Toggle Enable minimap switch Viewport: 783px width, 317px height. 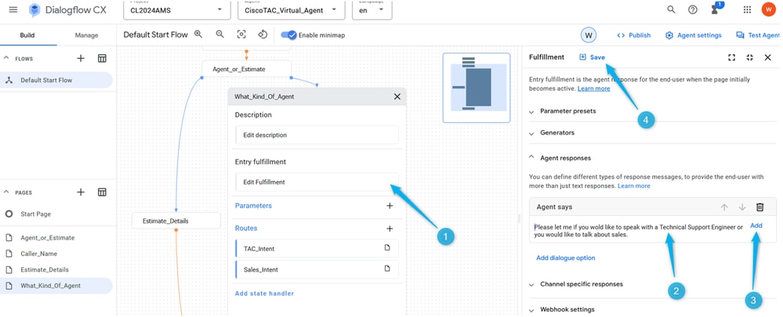[x=288, y=35]
